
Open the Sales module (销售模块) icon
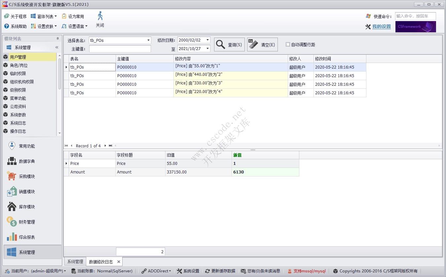coord(12,192)
